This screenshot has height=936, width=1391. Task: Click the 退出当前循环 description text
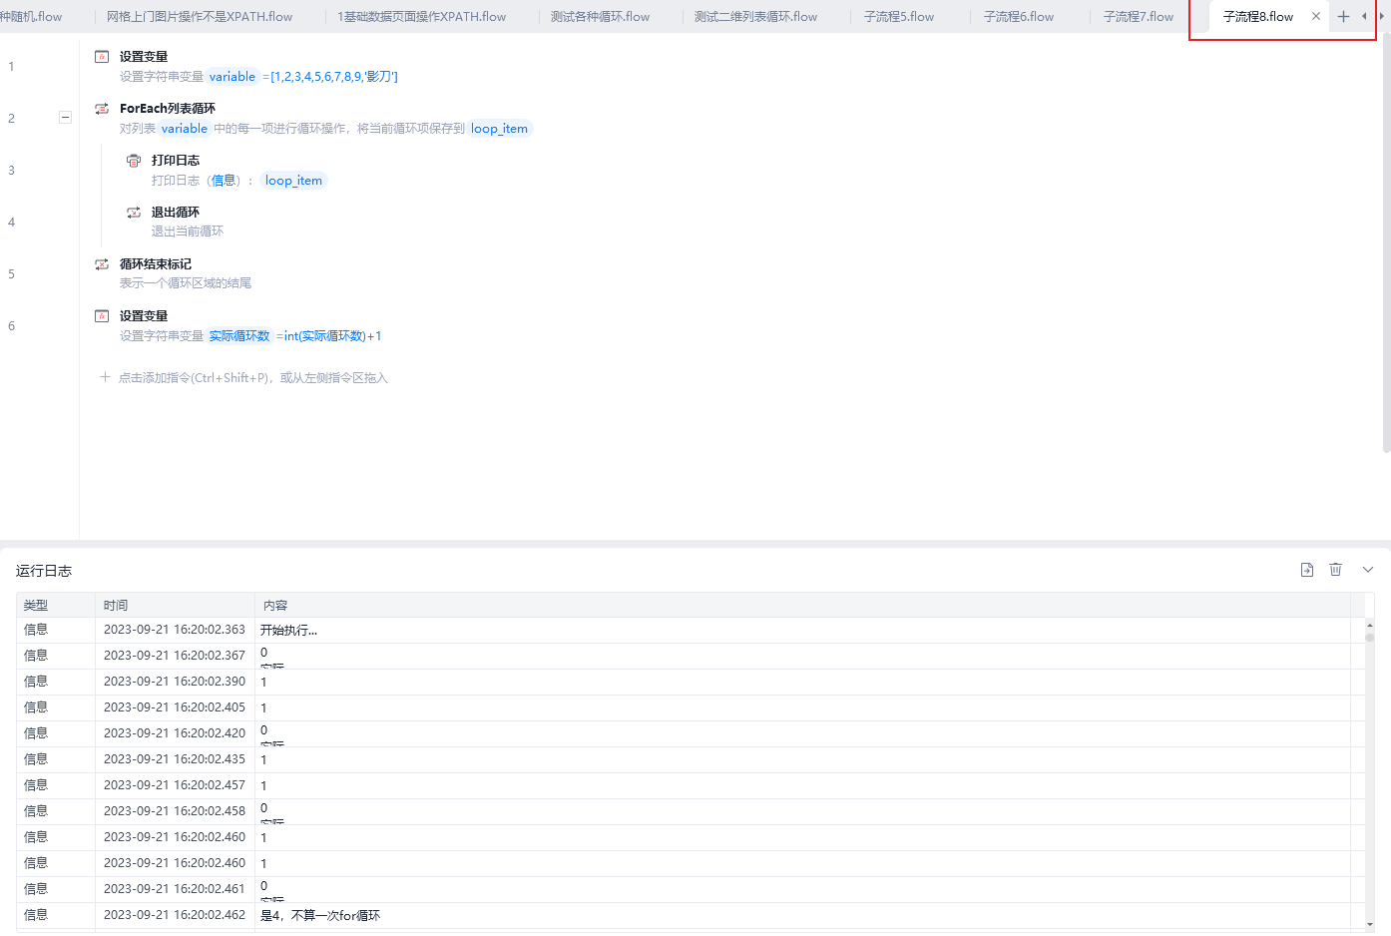(x=188, y=232)
